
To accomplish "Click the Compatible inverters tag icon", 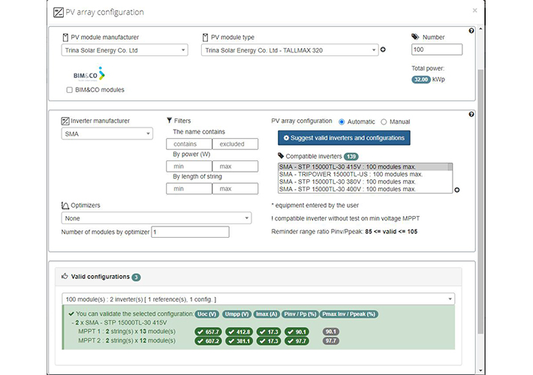I will pyautogui.click(x=281, y=156).
